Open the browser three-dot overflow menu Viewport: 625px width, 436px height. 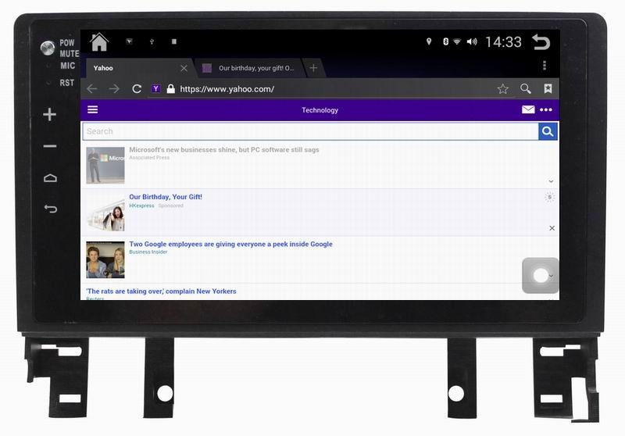tap(545, 66)
